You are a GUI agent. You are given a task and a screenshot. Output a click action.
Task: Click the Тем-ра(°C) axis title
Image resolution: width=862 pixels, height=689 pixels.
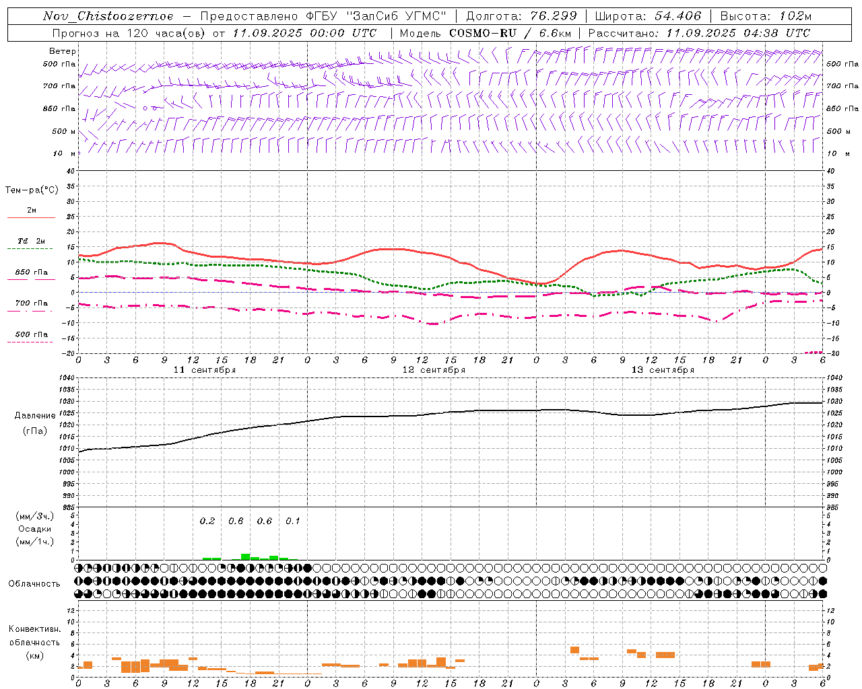[x=32, y=190]
